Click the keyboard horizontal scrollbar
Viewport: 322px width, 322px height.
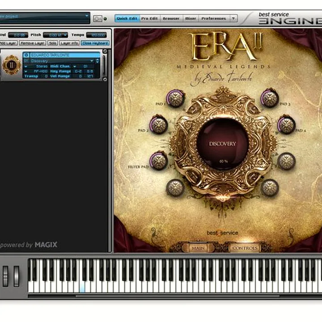point(178,296)
